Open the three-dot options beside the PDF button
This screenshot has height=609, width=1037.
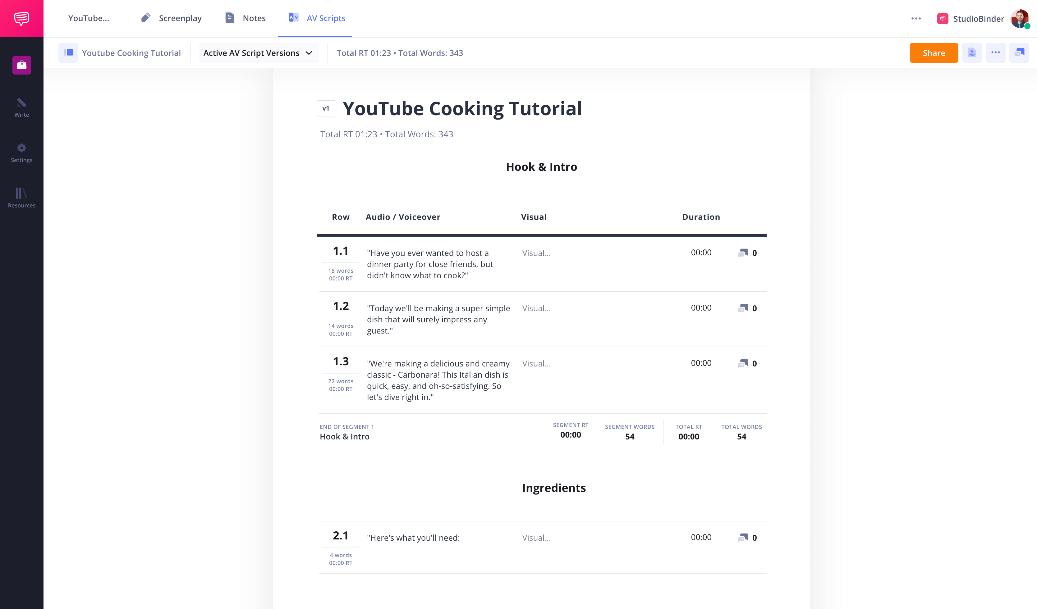(x=995, y=52)
